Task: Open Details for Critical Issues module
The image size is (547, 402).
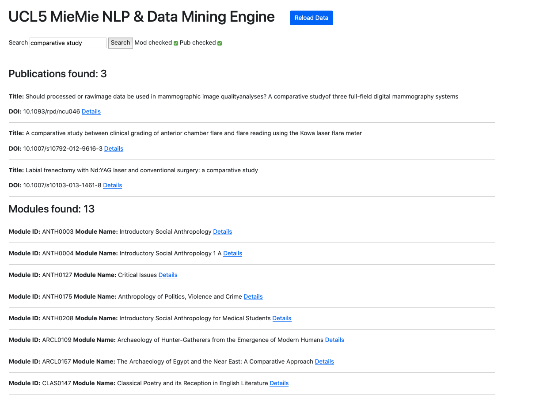Action: [x=168, y=275]
